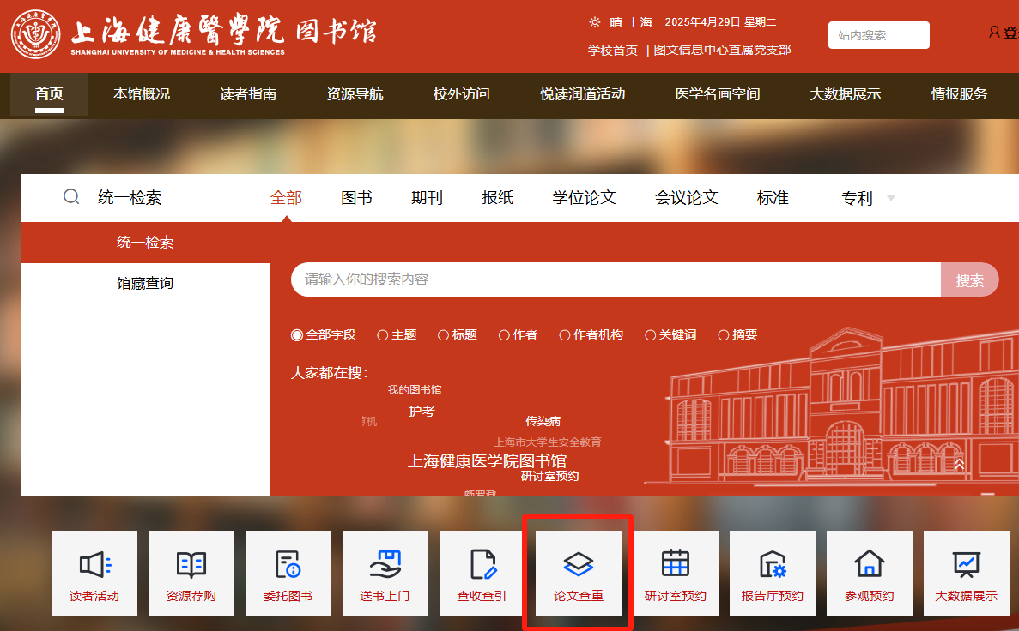Click the 资源荐购 book icon
This screenshot has width=1019, height=631.
[191, 564]
